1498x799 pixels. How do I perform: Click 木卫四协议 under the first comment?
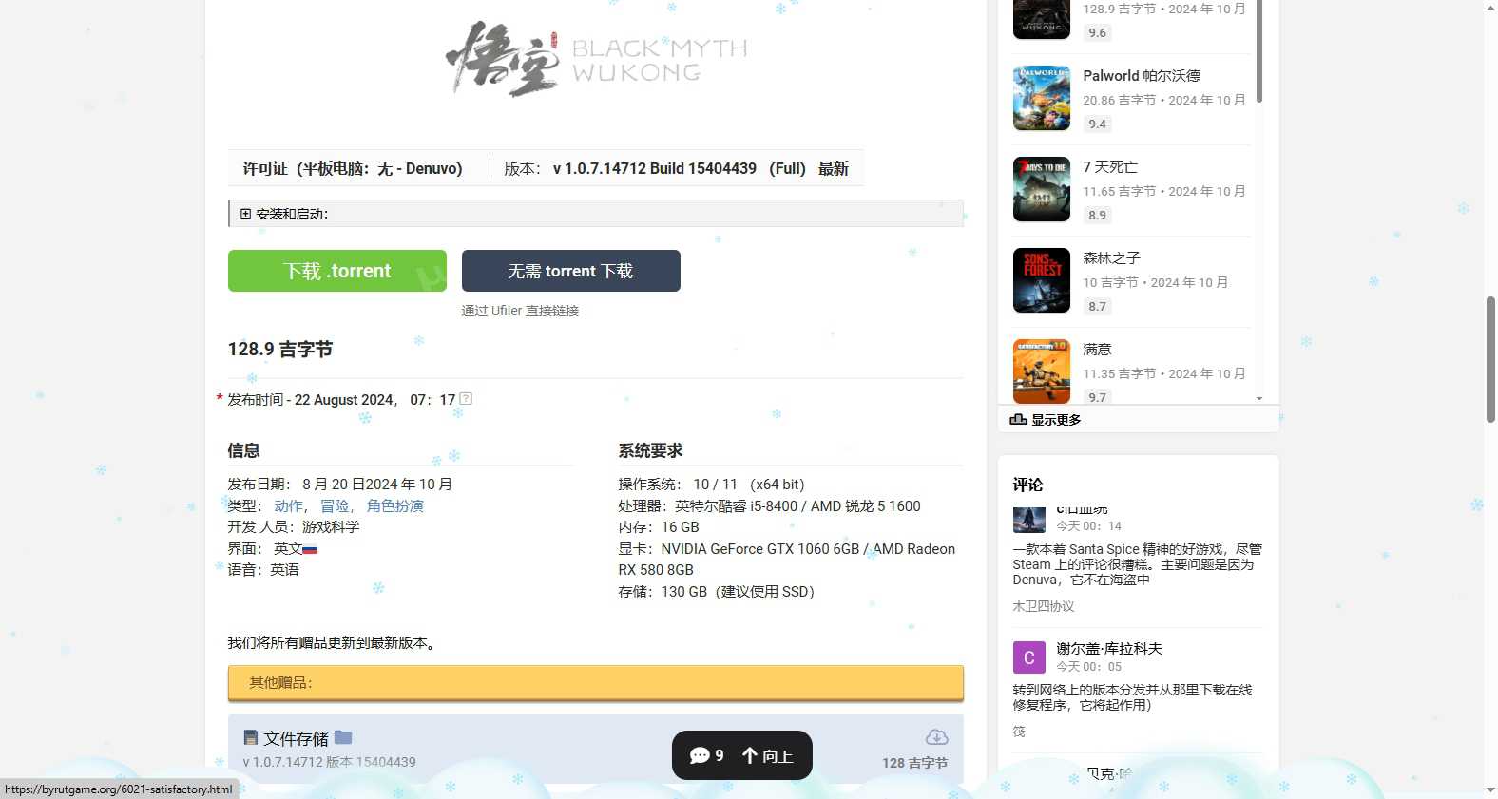1044,606
